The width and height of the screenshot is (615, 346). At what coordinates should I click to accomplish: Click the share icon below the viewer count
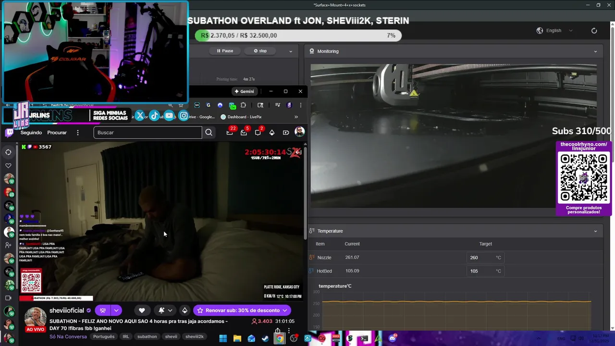coord(278,331)
